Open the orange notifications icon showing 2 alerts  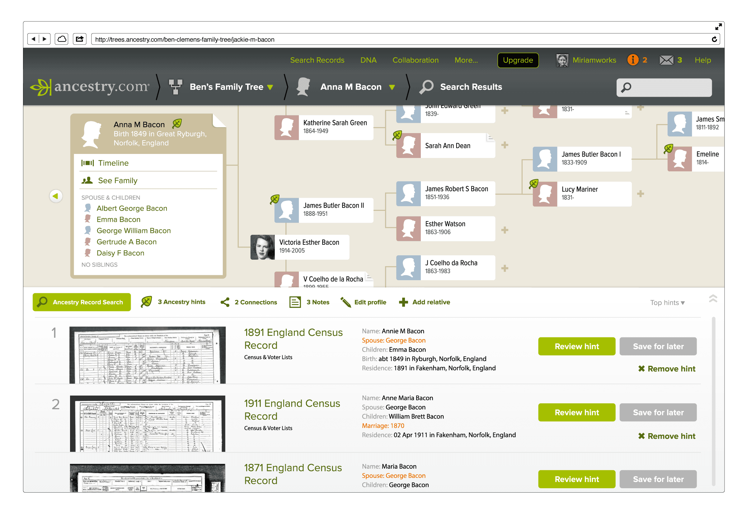633,60
